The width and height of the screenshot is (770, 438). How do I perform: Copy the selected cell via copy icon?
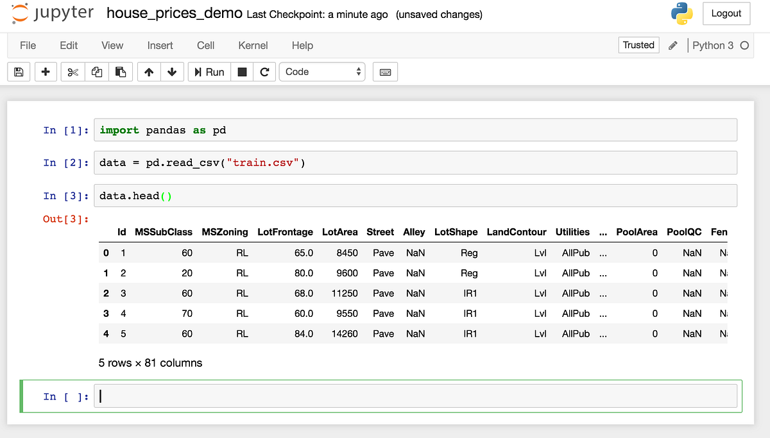click(x=96, y=72)
